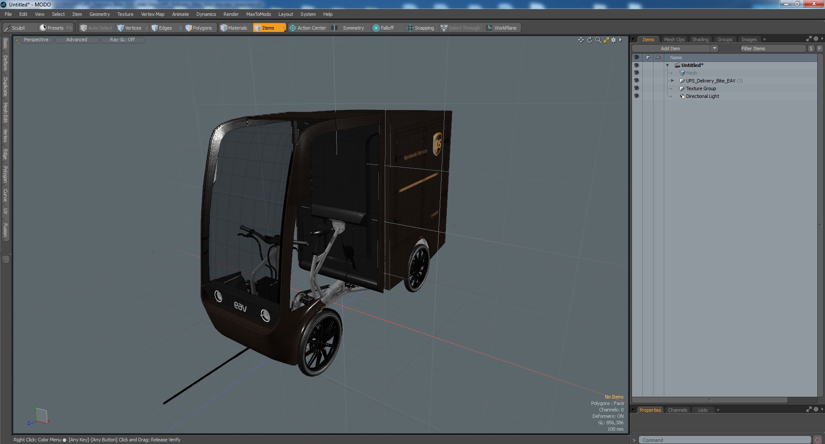The height and width of the screenshot is (444, 825).
Task: Click the S filter button
Action: 811,49
